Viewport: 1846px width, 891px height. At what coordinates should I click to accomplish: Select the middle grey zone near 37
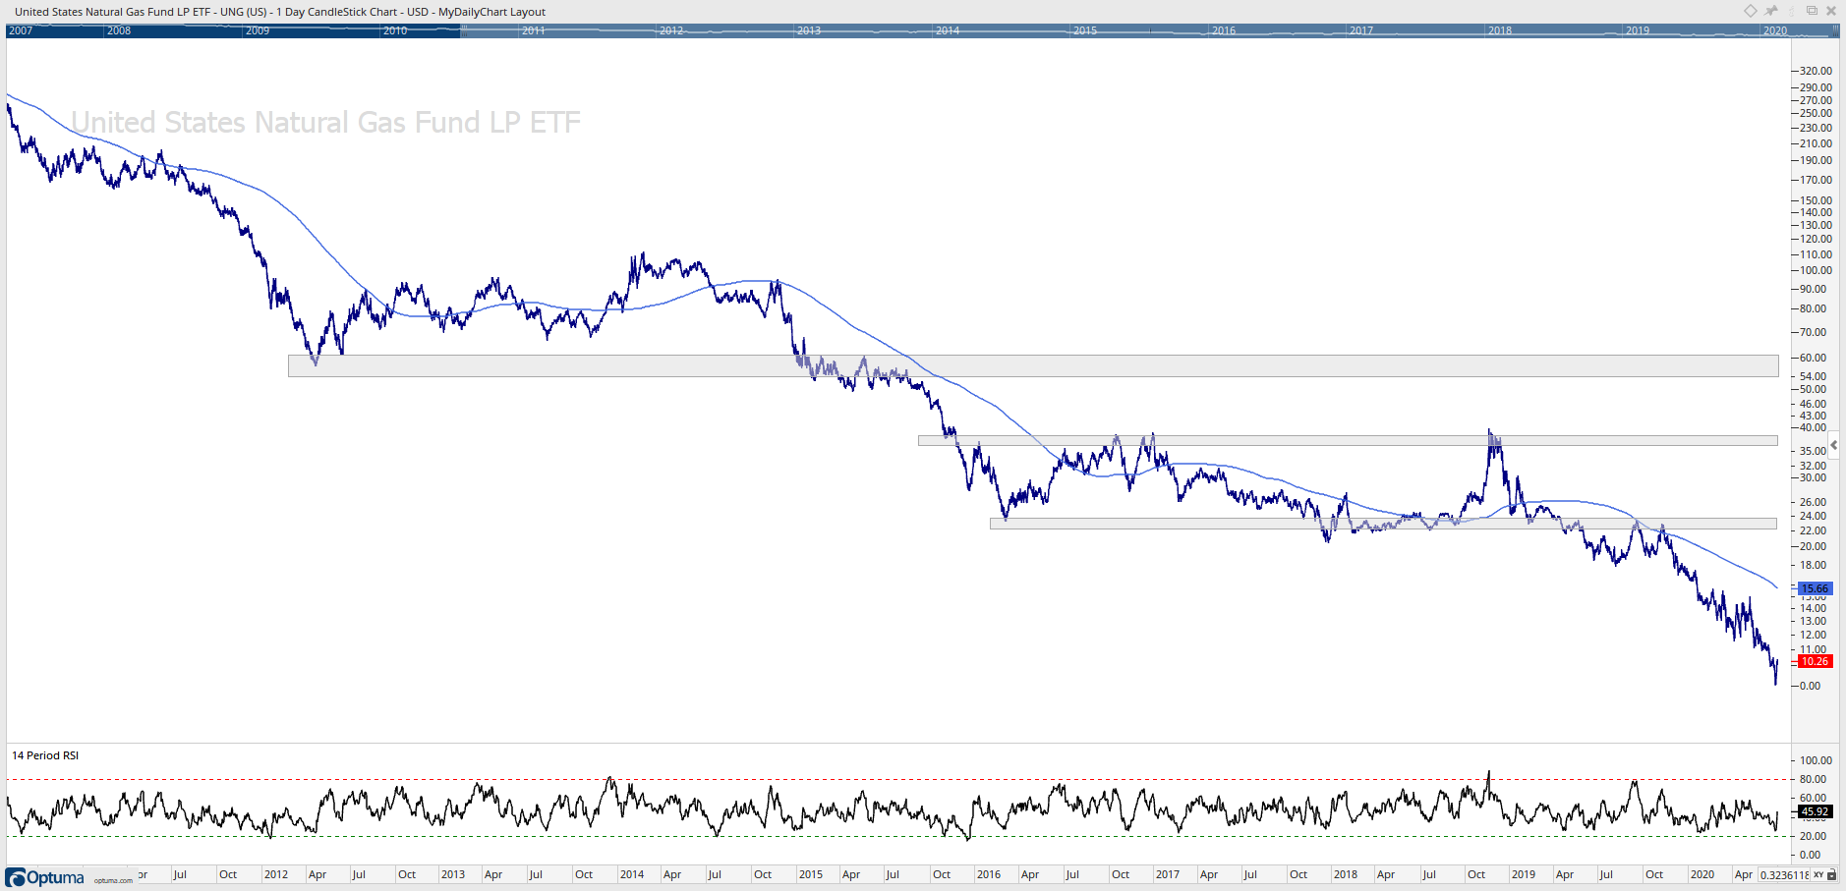click(1348, 440)
